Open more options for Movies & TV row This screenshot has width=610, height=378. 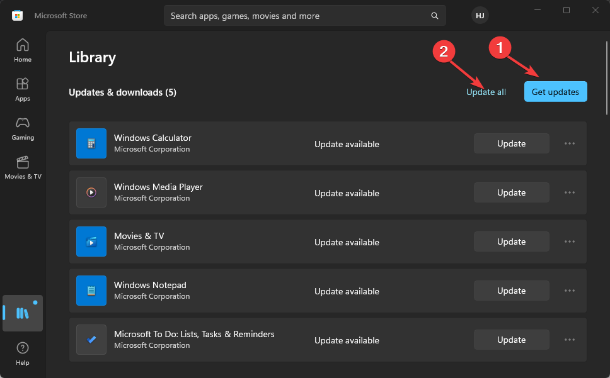point(570,242)
